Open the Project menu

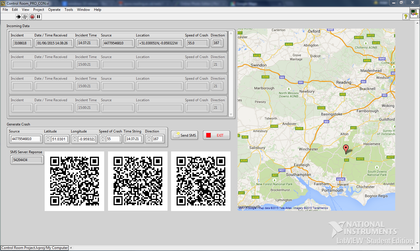point(39,10)
